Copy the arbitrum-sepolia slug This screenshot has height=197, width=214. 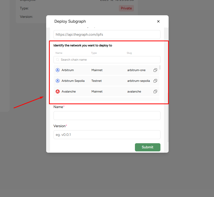point(155,81)
